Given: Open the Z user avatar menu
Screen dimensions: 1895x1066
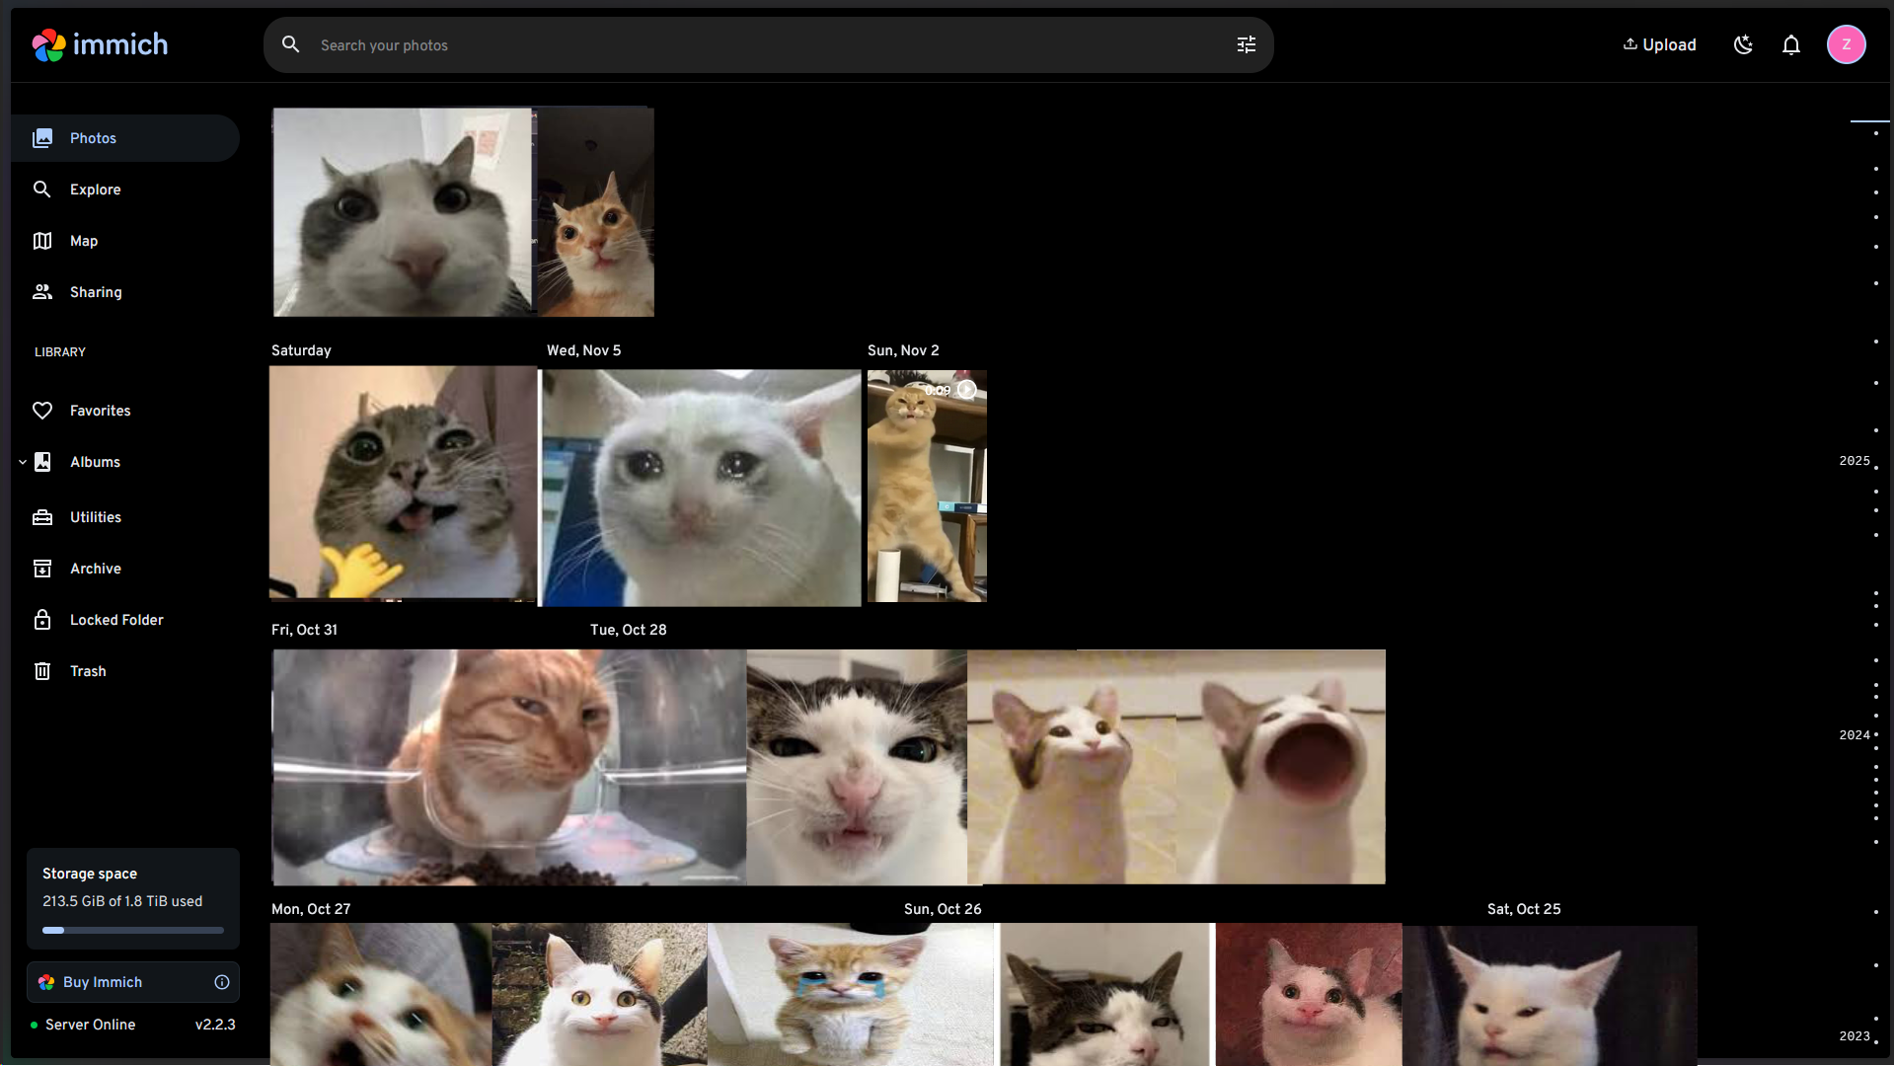Looking at the screenshot, I should click(x=1845, y=44).
